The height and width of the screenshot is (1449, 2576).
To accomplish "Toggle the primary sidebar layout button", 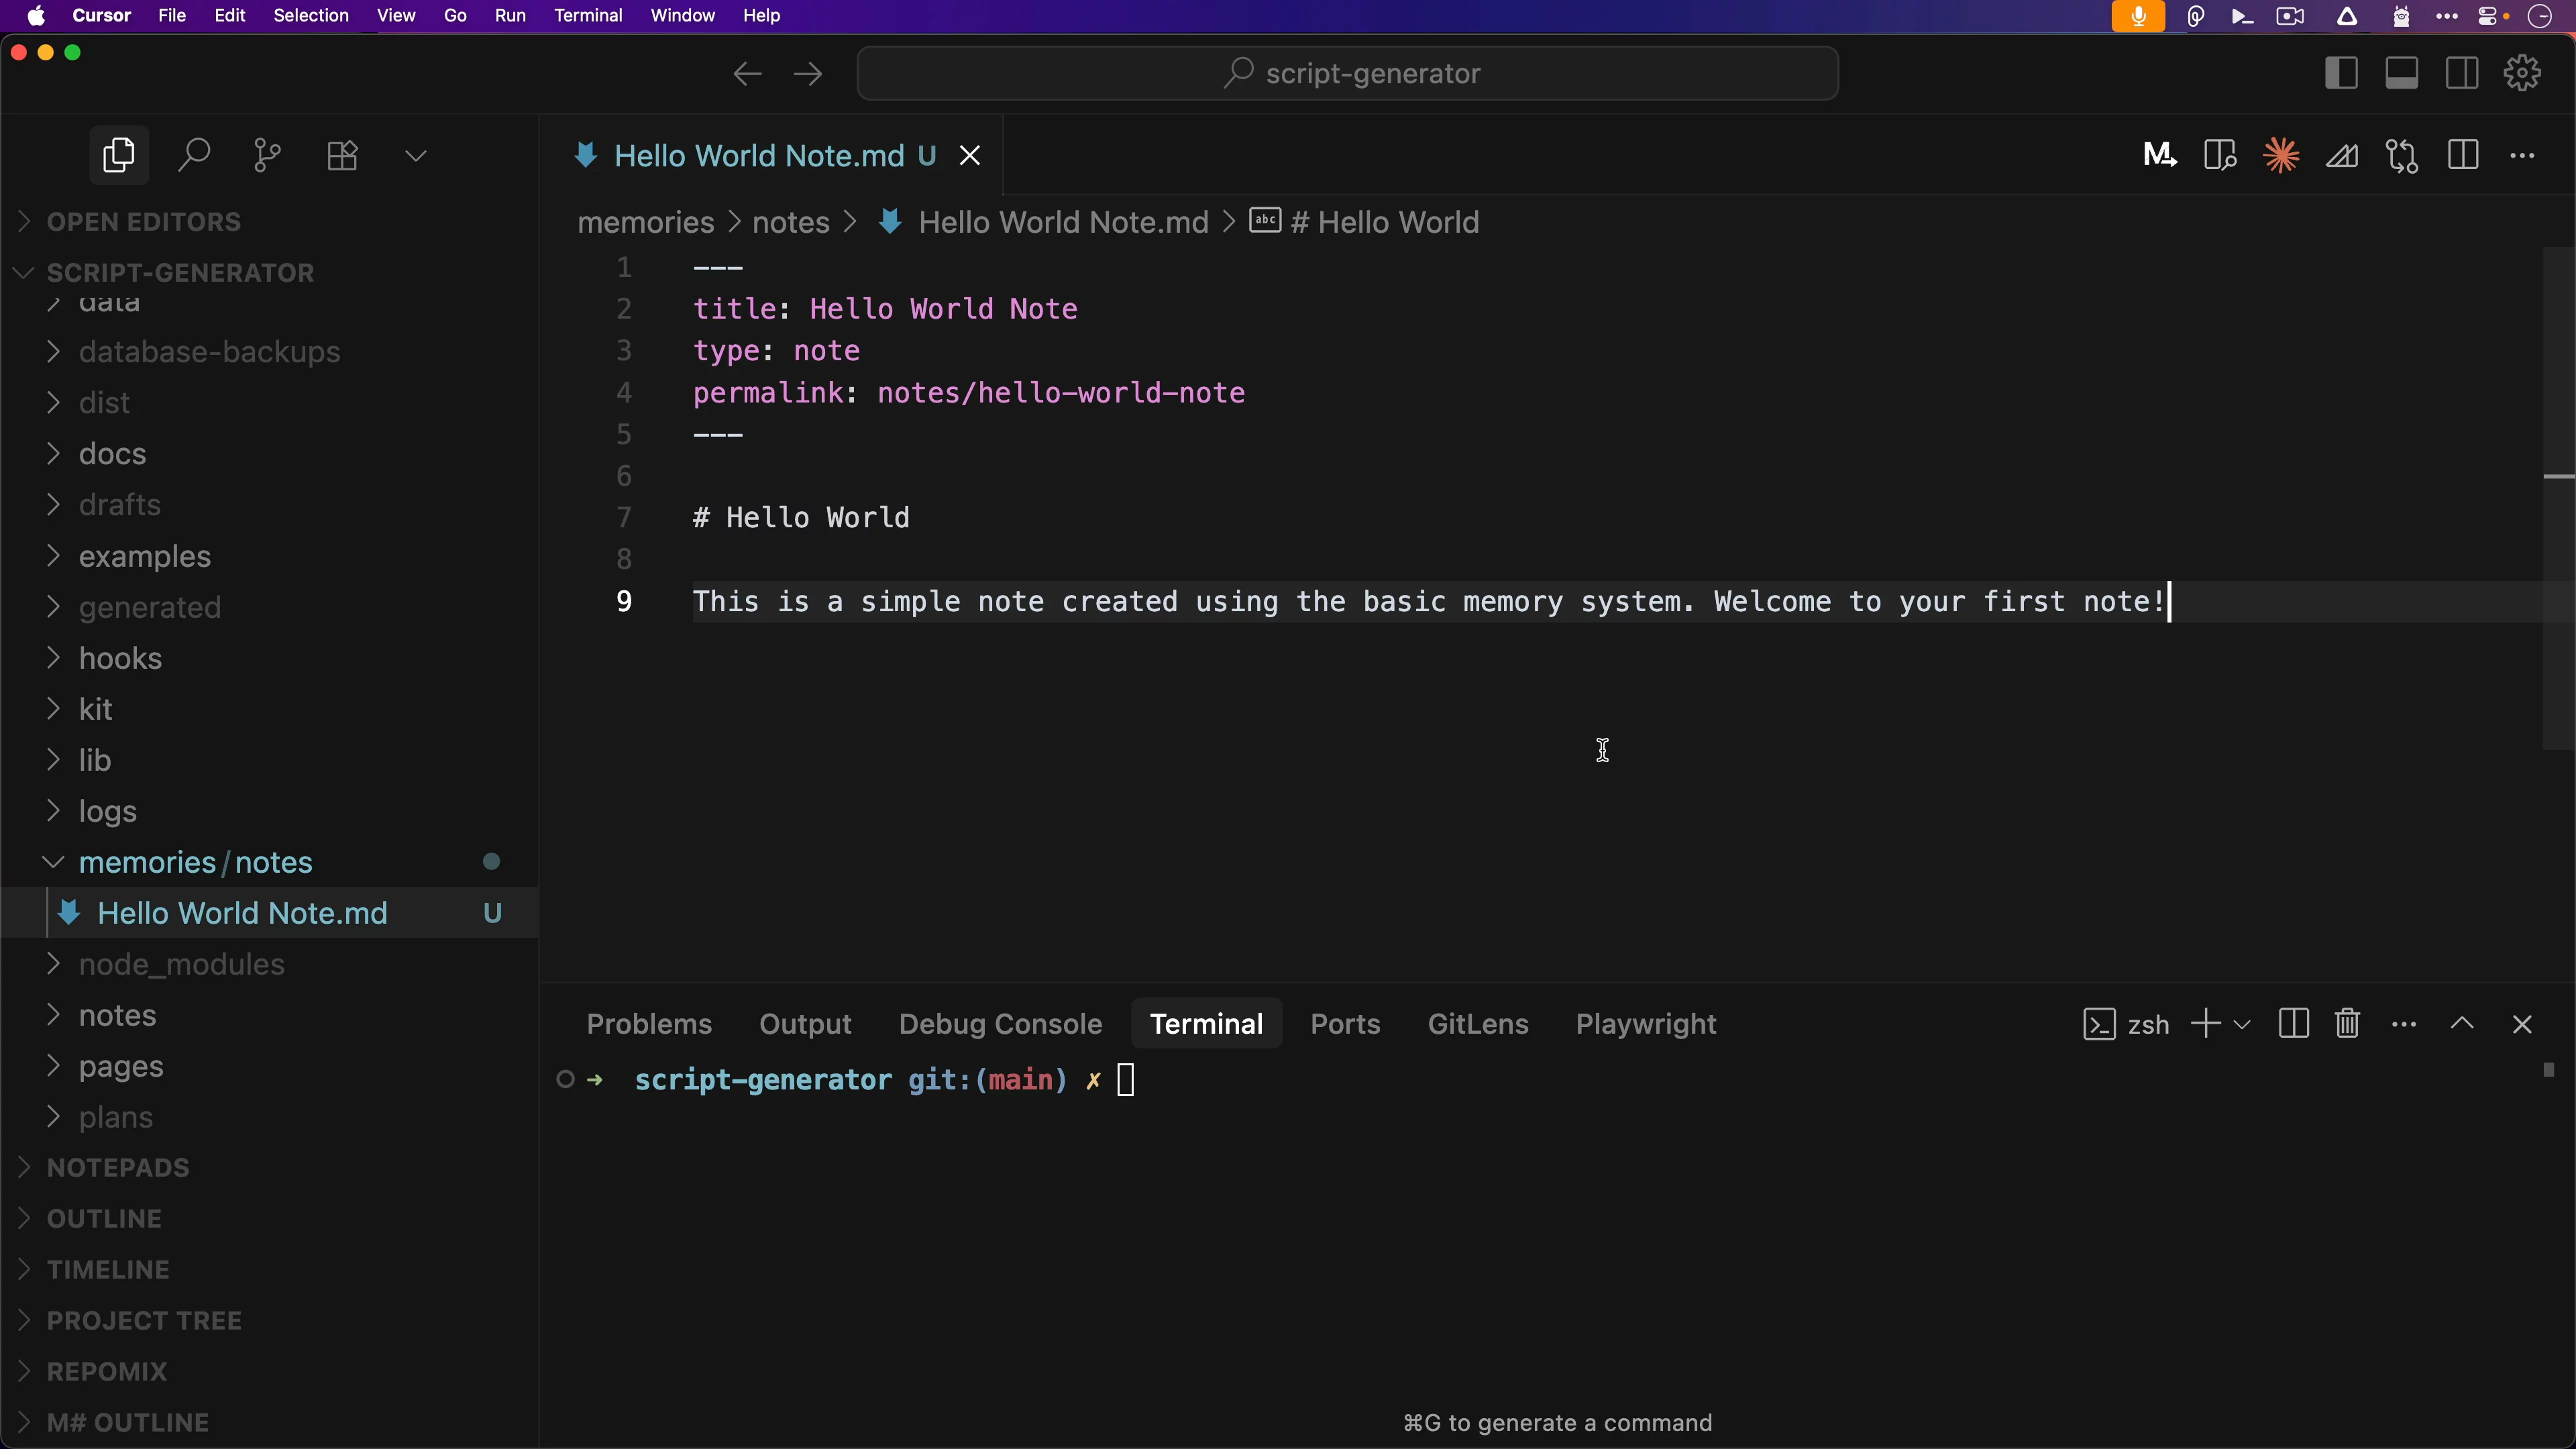I will (x=2341, y=73).
